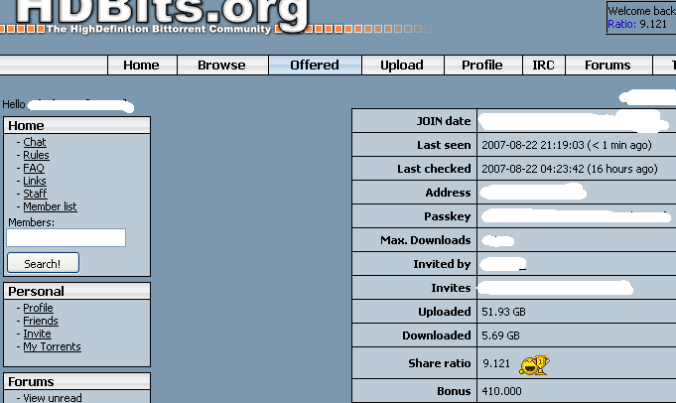
Task: Click the Downloaded value 5.69 GB
Action: point(500,336)
